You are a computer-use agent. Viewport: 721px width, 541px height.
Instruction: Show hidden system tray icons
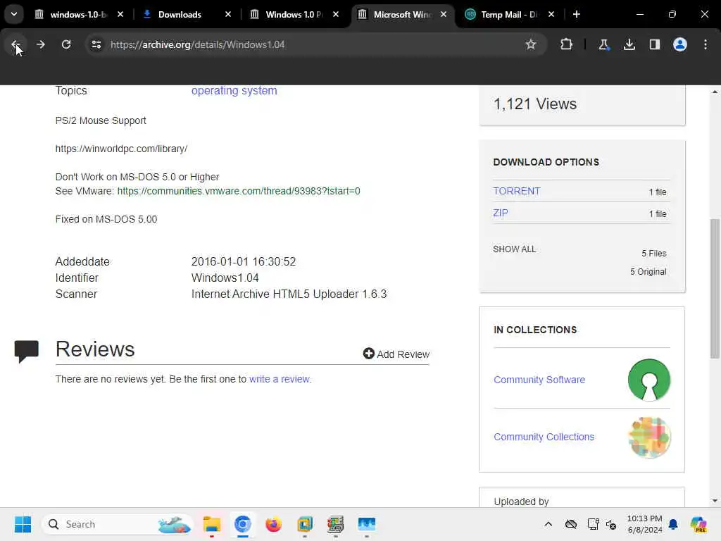548,524
